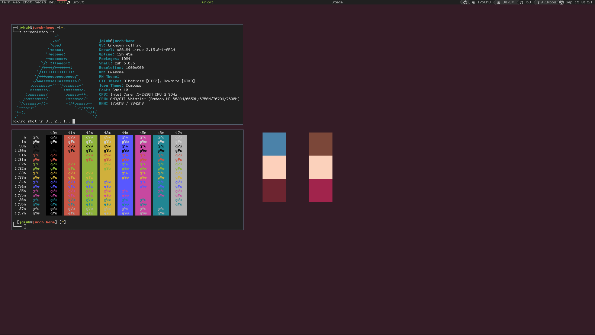Click the 'WM: Awesome' line
The height and width of the screenshot is (335, 595).
[x=111, y=72]
